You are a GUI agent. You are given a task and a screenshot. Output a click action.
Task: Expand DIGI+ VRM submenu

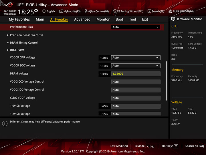click(x=17, y=50)
